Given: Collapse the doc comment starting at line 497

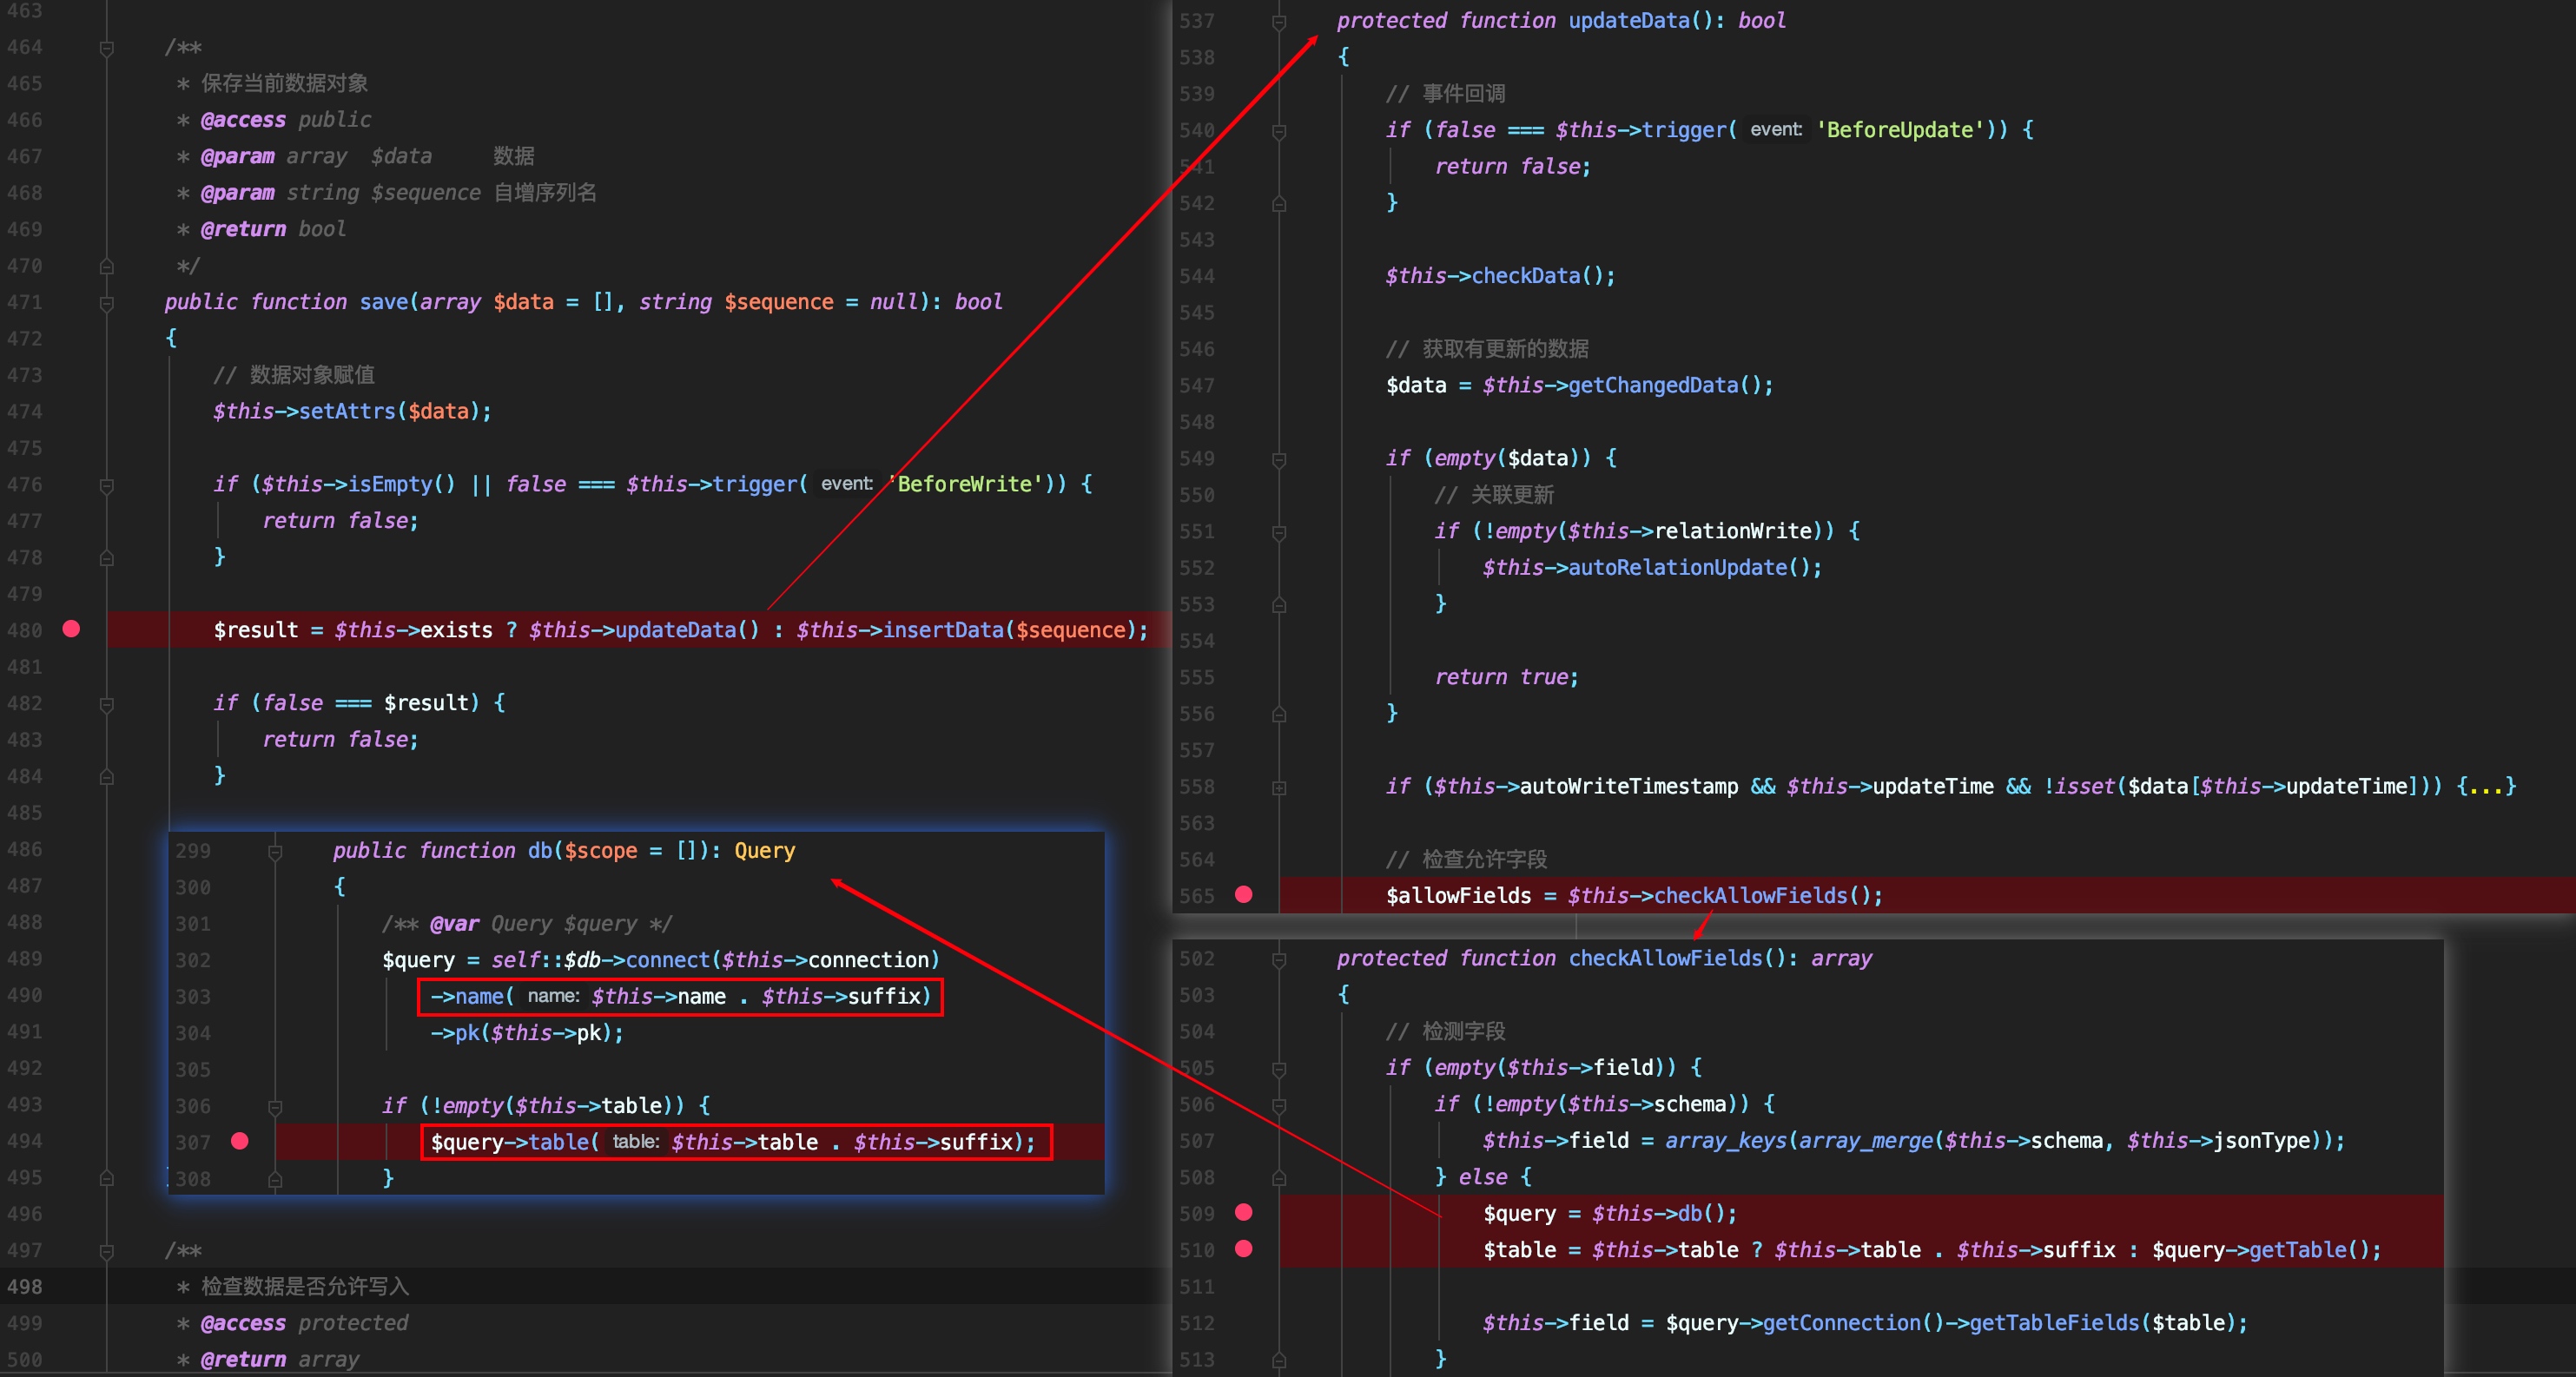Looking at the screenshot, I should tap(107, 1251).
